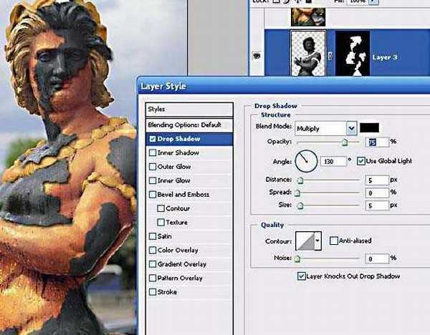Select the Stroke style entry
Screen dimensions: 430x335
pyautogui.click(x=152, y=292)
